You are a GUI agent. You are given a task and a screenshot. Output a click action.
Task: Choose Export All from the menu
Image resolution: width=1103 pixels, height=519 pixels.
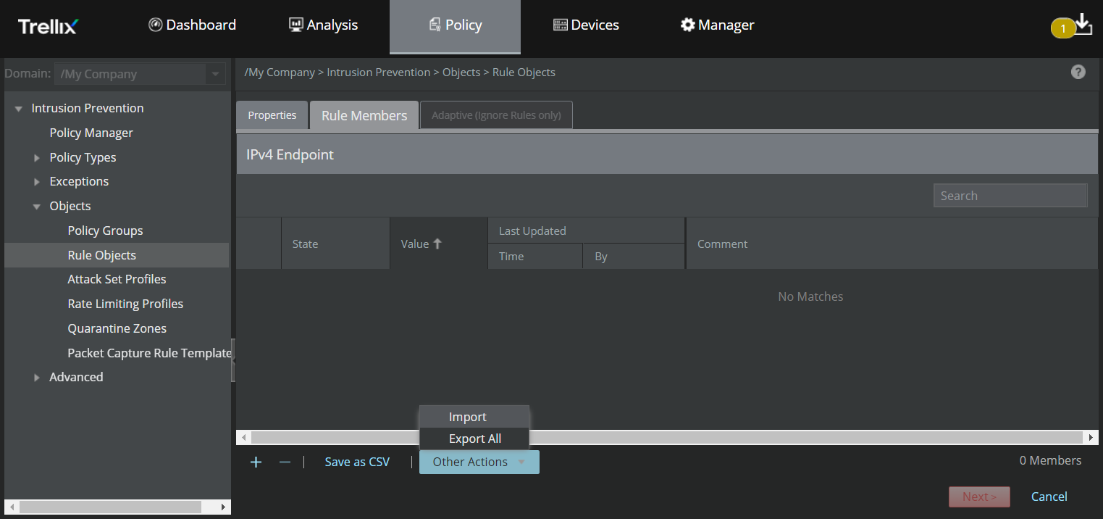click(474, 439)
